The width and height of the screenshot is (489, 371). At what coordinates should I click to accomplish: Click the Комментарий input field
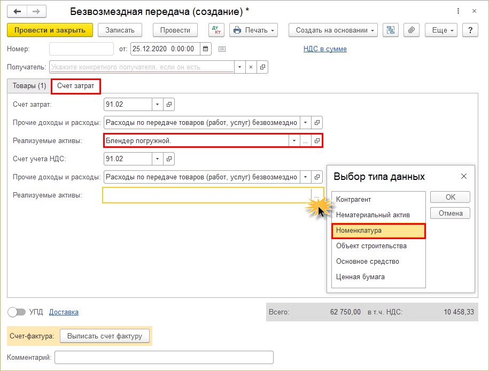pos(164,357)
